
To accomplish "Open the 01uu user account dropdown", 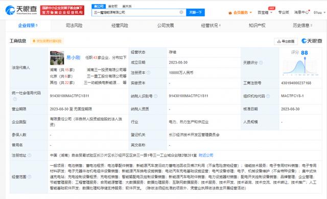I will tap(319, 12).
